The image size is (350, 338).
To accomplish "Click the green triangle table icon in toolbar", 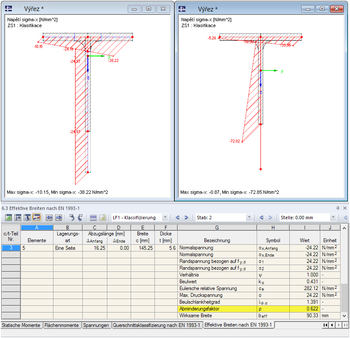I will point(8,217).
